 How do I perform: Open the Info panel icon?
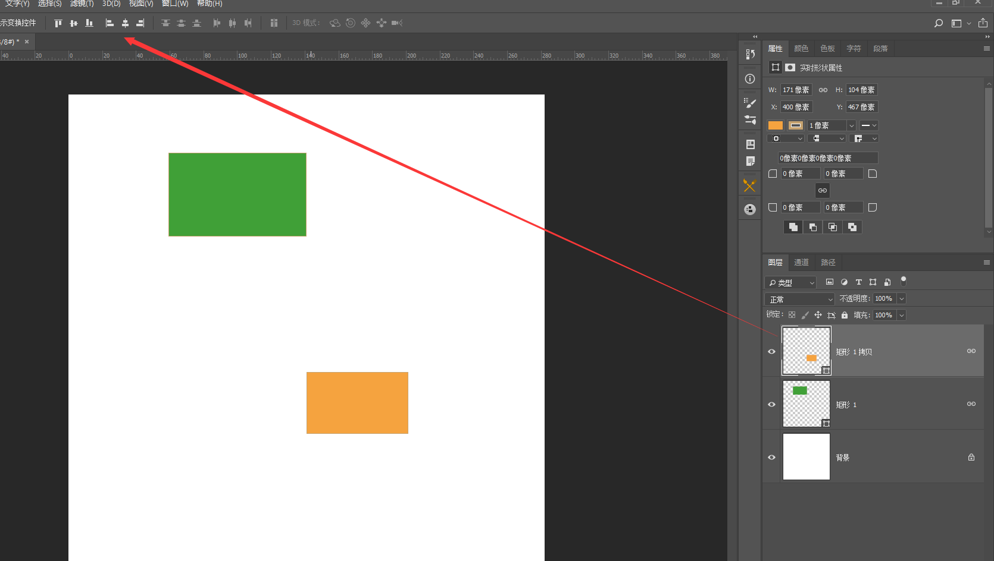750,79
